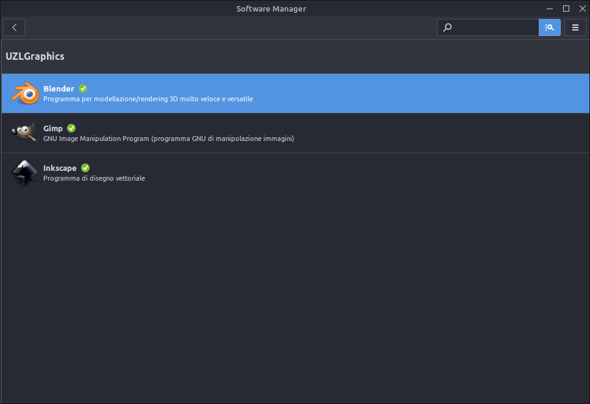590x404 pixels.
Task: Maximize the Software Manager window
Action: pos(566,9)
